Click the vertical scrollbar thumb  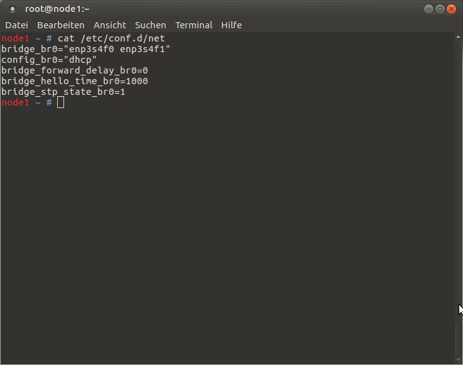[x=458, y=339]
